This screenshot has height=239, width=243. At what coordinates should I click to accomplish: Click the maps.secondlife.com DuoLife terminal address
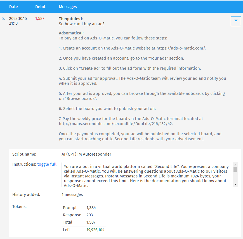(115, 124)
